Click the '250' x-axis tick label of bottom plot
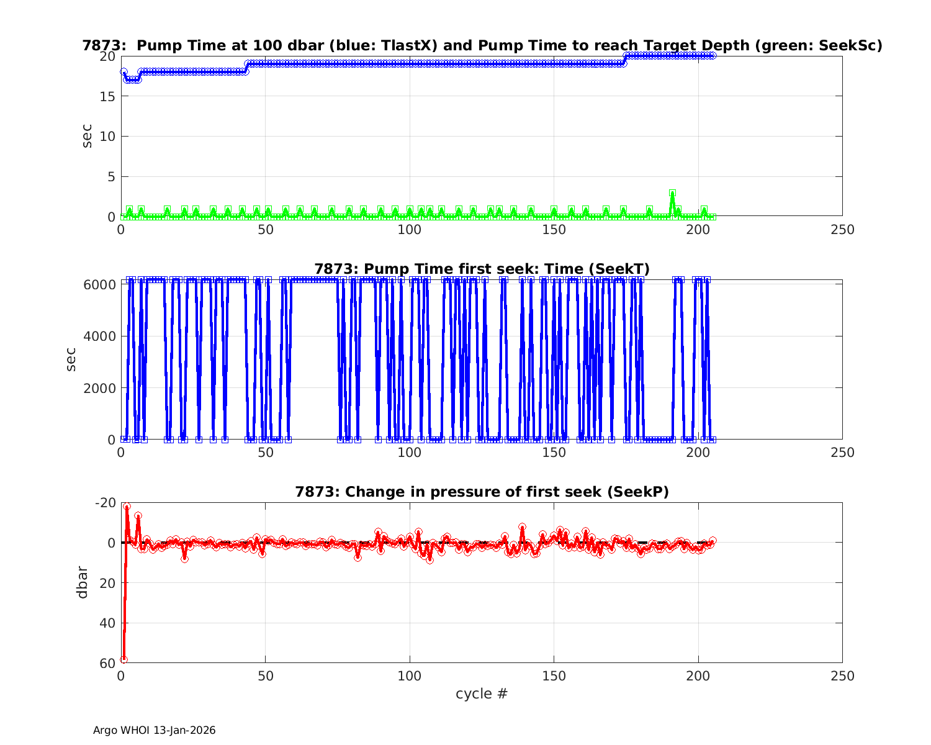The width and height of the screenshot is (931, 745). (x=842, y=676)
